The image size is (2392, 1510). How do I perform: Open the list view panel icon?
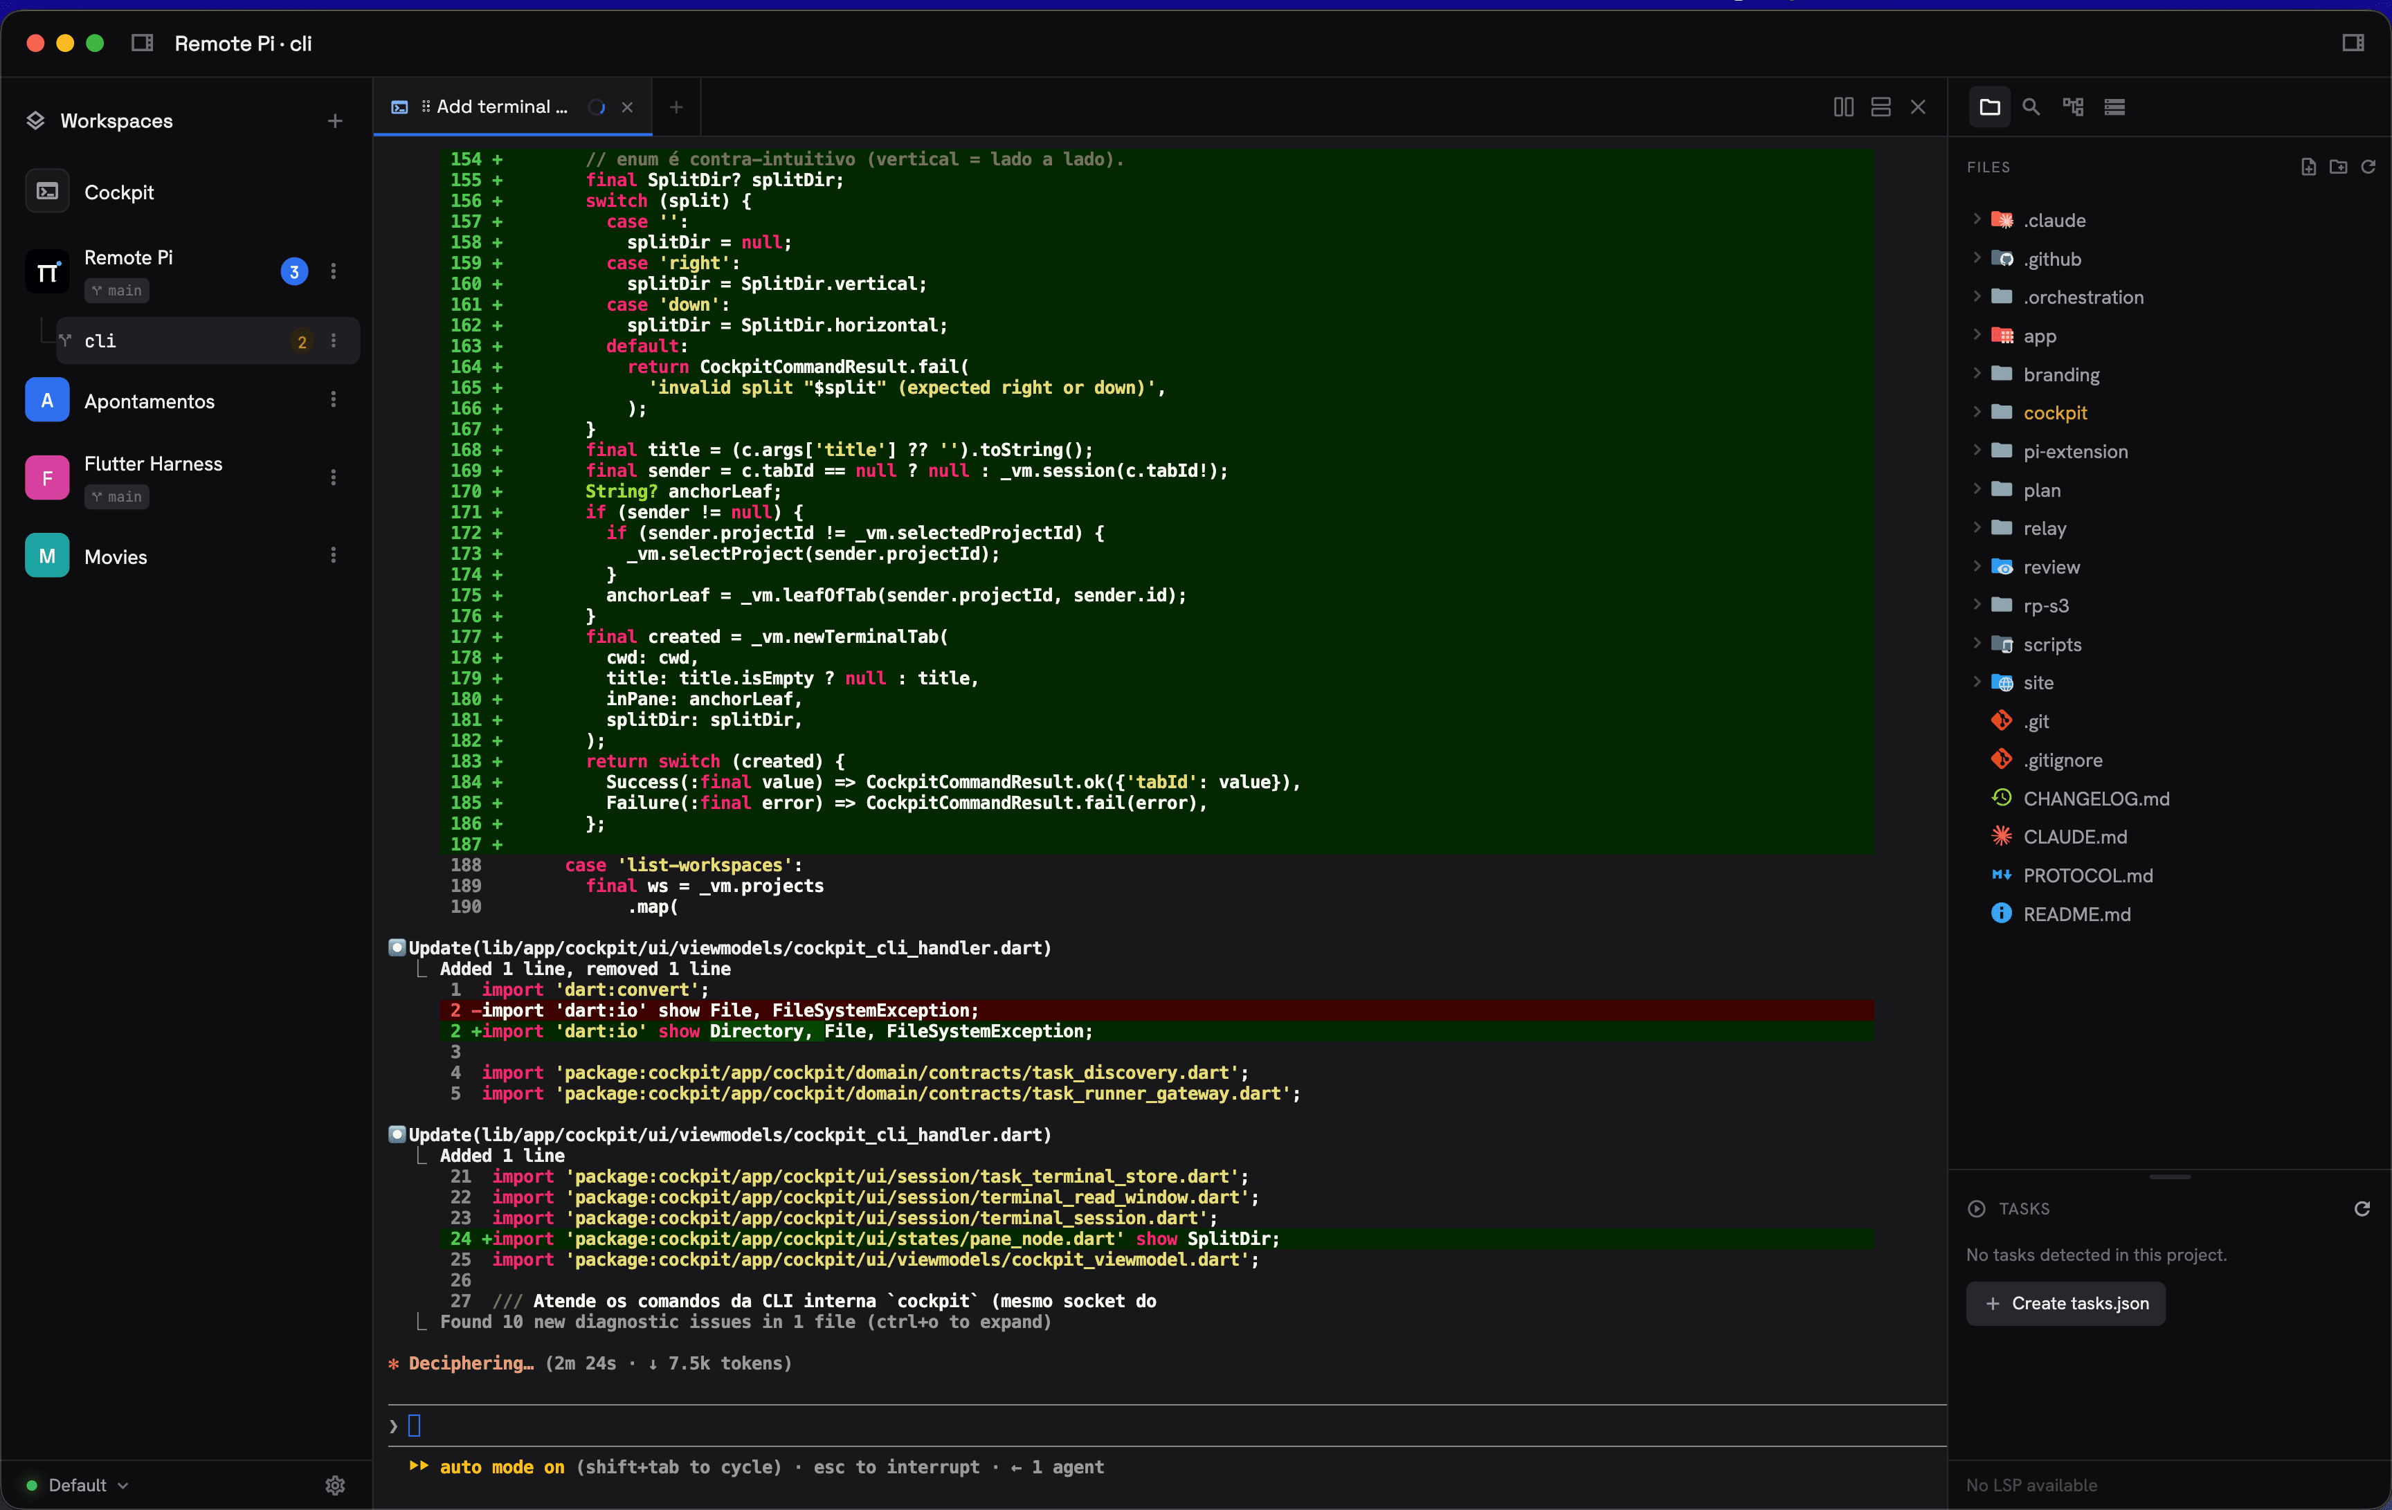2115,107
